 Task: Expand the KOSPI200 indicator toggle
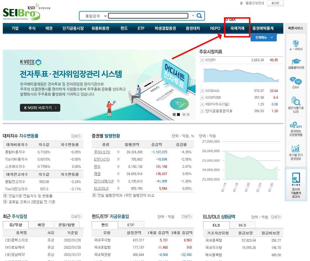[202, 98]
